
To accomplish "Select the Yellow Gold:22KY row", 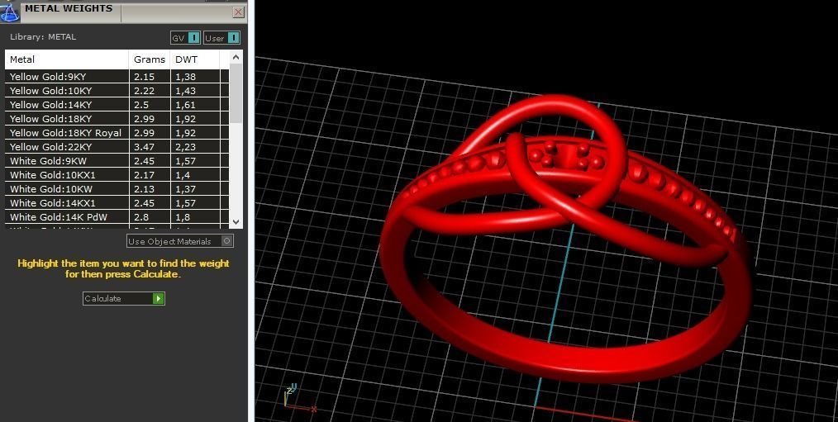I will [117, 147].
